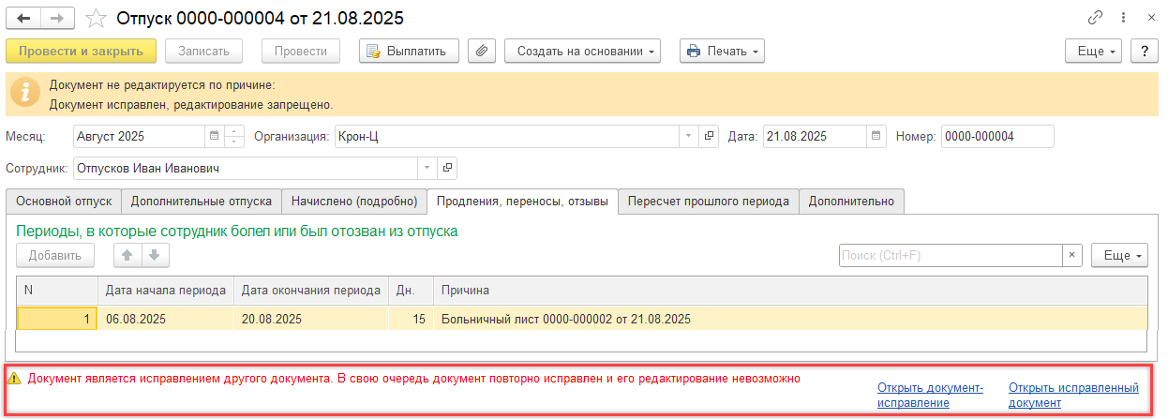This screenshot has width=1168, height=419.
Task: Expand the Сотрудник dropdown list
Action: click(x=427, y=168)
